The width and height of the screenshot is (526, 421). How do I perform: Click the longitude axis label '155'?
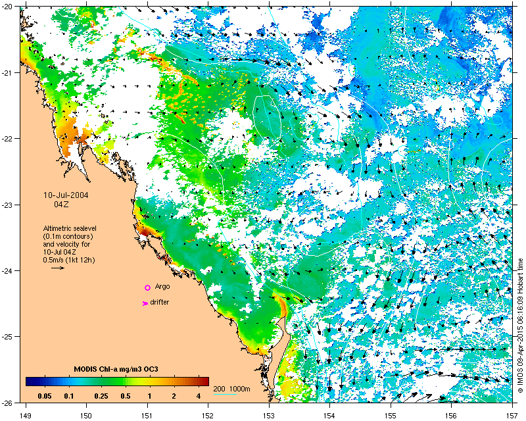pyautogui.click(x=391, y=416)
